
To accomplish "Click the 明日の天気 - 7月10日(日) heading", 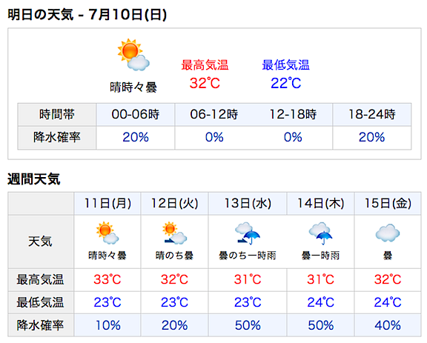I will [87, 14].
